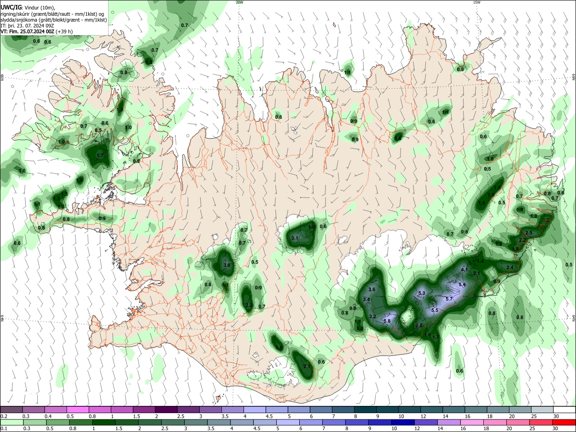576x432 pixels.
Task: Click the 5.8 precipitation value on the map
Action: pyautogui.click(x=387, y=321)
